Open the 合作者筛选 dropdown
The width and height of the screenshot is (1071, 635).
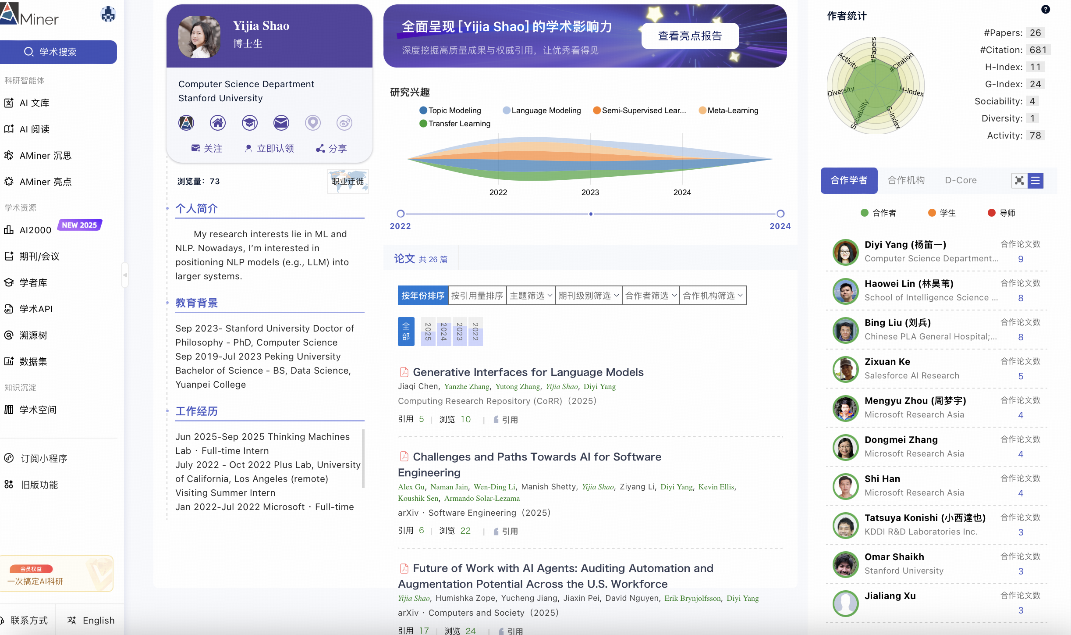[650, 296]
